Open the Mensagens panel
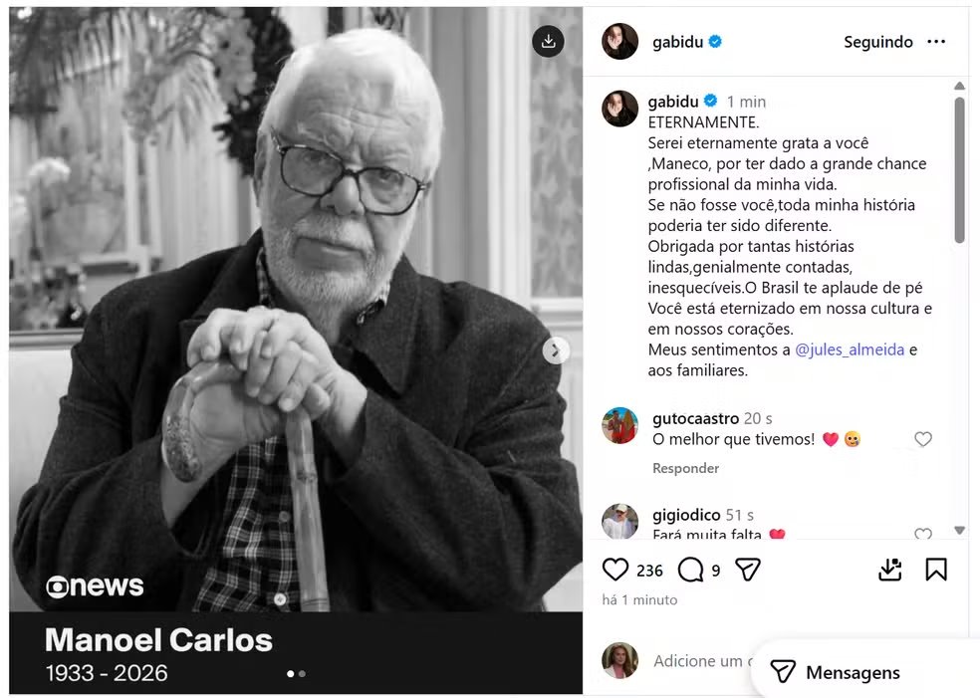Screen dimensions: 980x698 click(835, 672)
